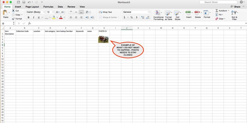Expand the font color dropdown arrow

64,17
